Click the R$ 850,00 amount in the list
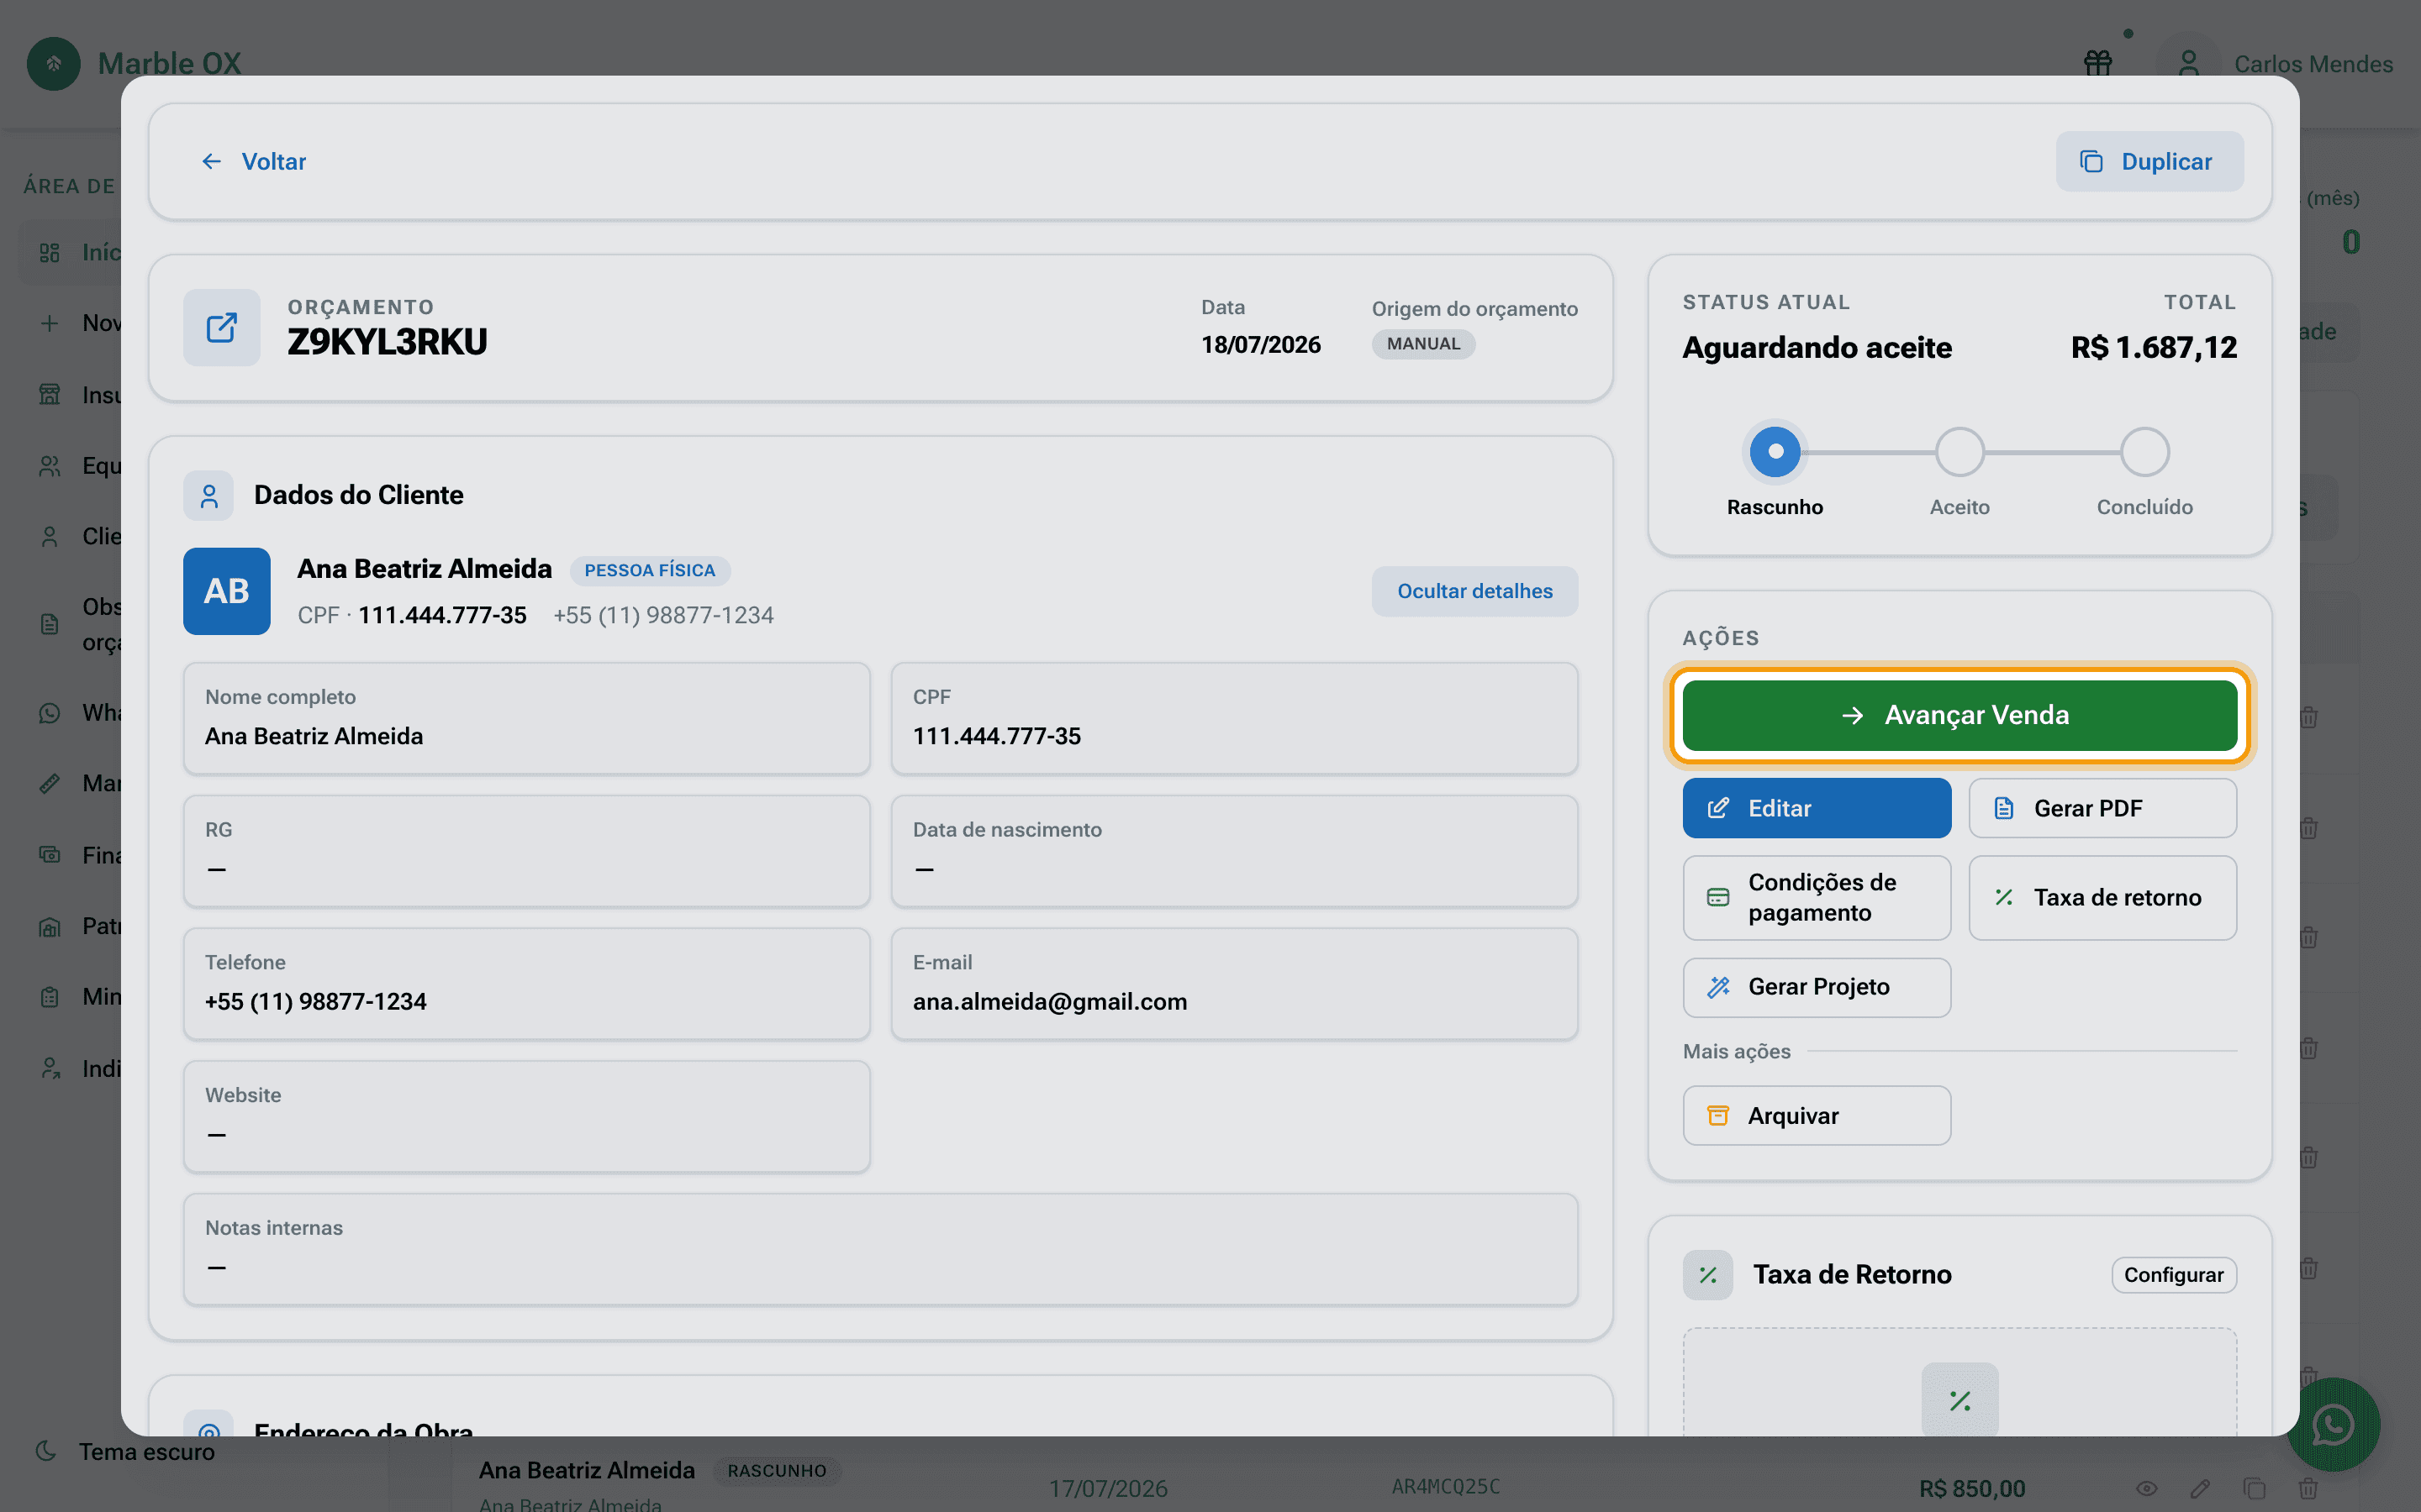This screenshot has height=1512, width=2421. pyautogui.click(x=1972, y=1489)
